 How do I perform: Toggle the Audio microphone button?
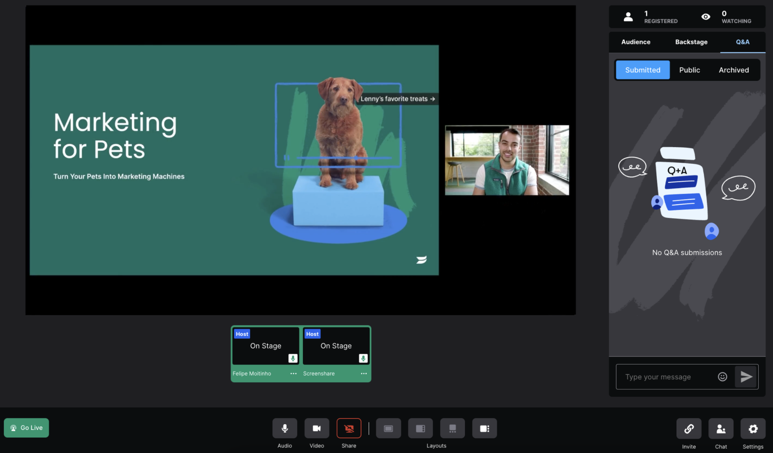[x=284, y=428]
